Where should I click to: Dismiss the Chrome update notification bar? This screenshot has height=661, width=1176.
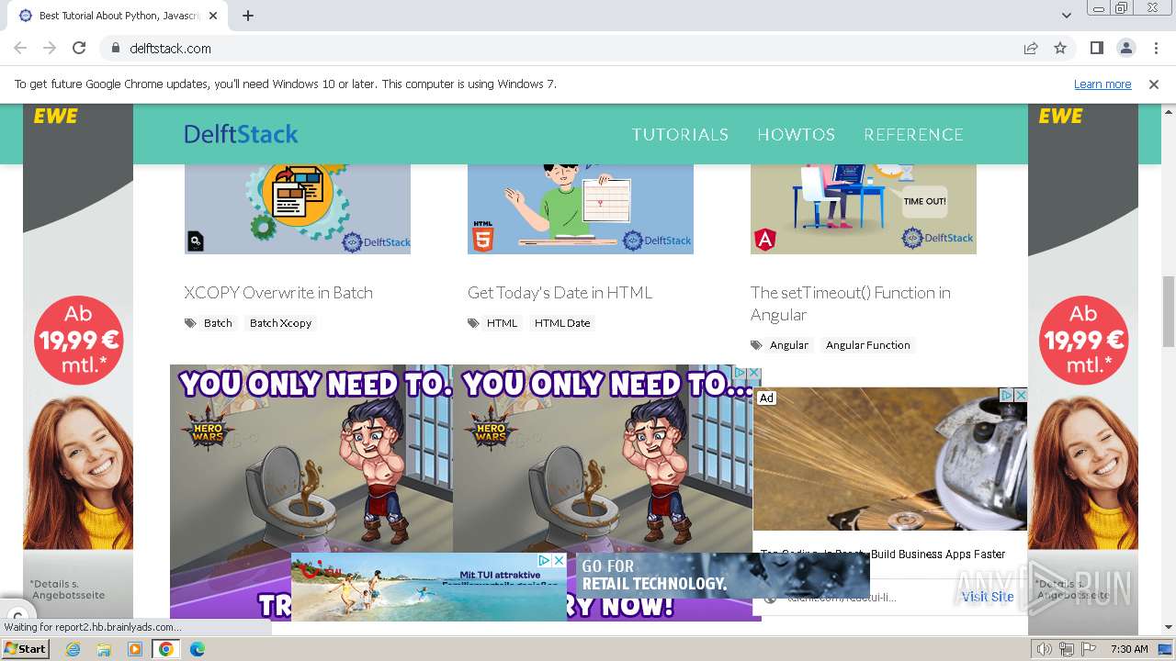[x=1154, y=84]
